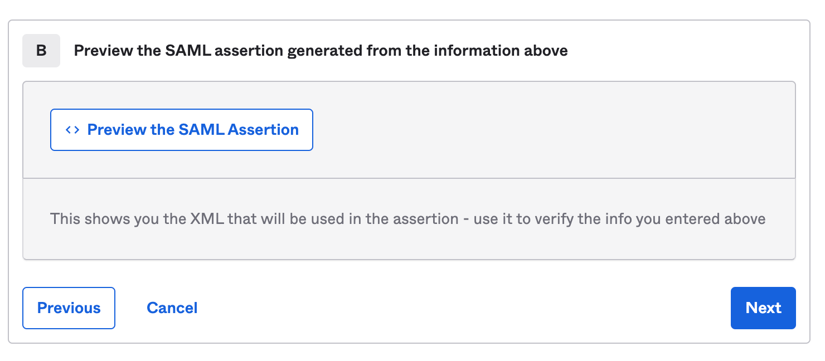
Task: Click the gray preview panel background
Action: click(552, 130)
